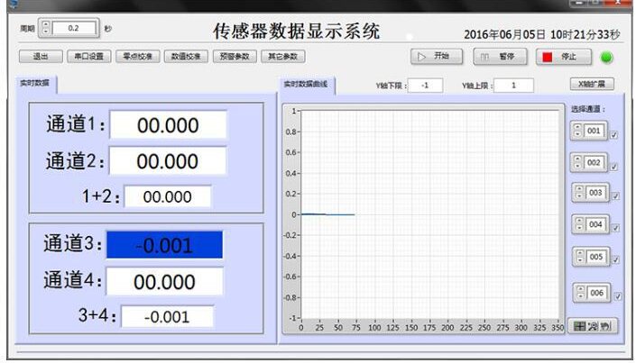Click the highlighted 通道3 value -0.001
This screenshot has height=363, width=636.
164,245
